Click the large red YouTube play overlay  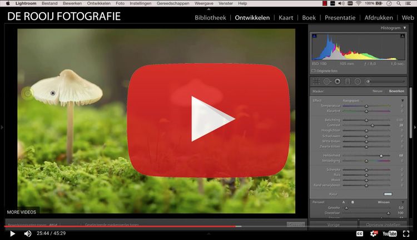(209, 120)
